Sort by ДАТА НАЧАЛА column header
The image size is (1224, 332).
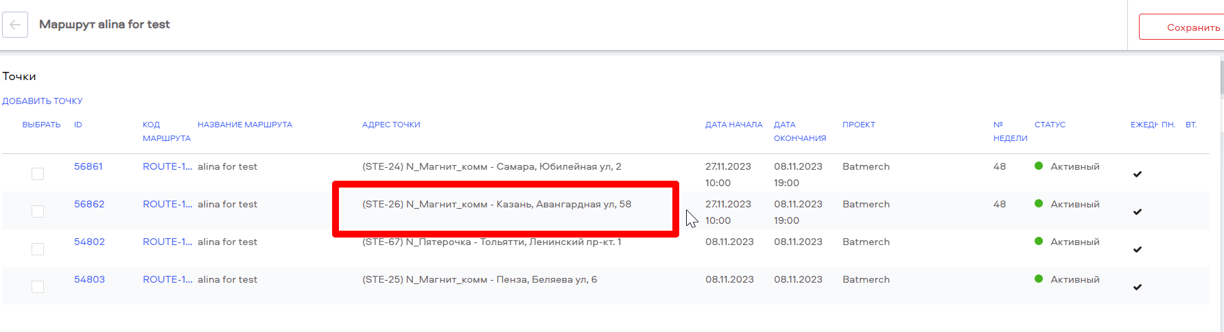point(734,125)
